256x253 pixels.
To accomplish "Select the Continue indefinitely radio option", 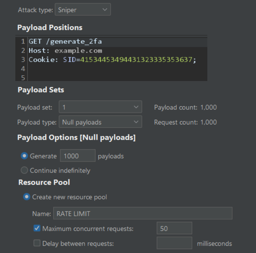I will coord(24,170).
